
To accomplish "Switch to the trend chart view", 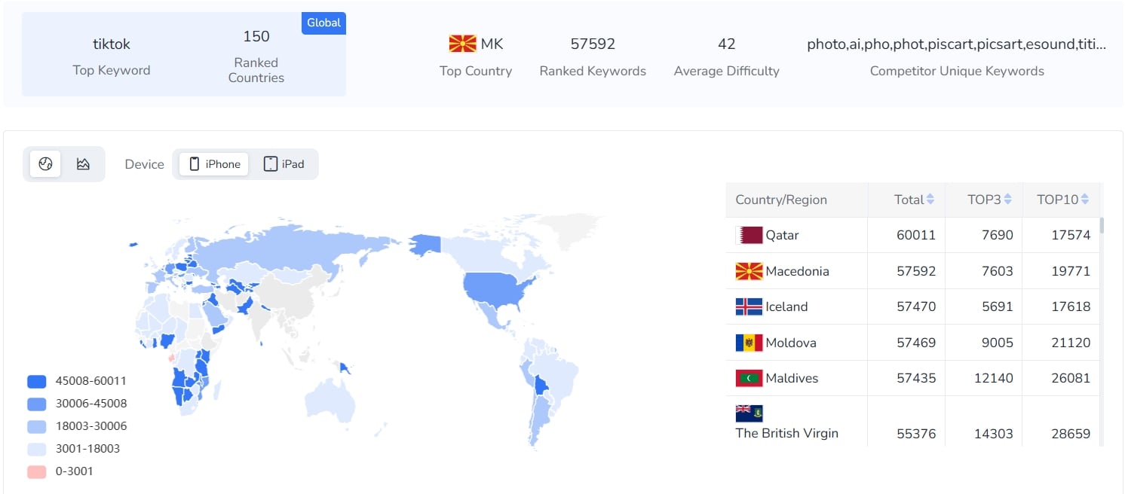I will 83,164.
